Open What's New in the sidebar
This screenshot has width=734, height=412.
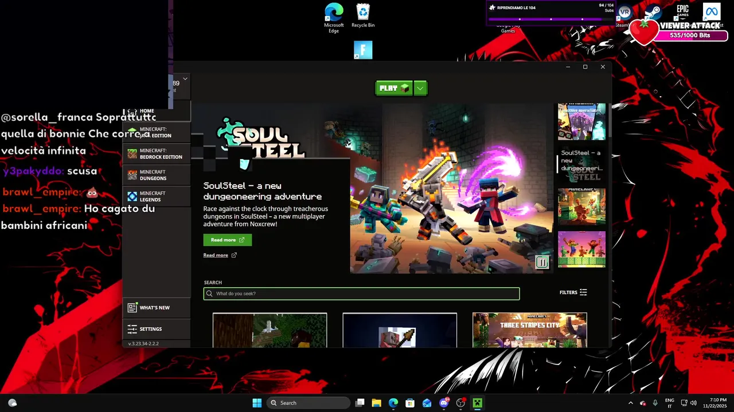(157, 308)
